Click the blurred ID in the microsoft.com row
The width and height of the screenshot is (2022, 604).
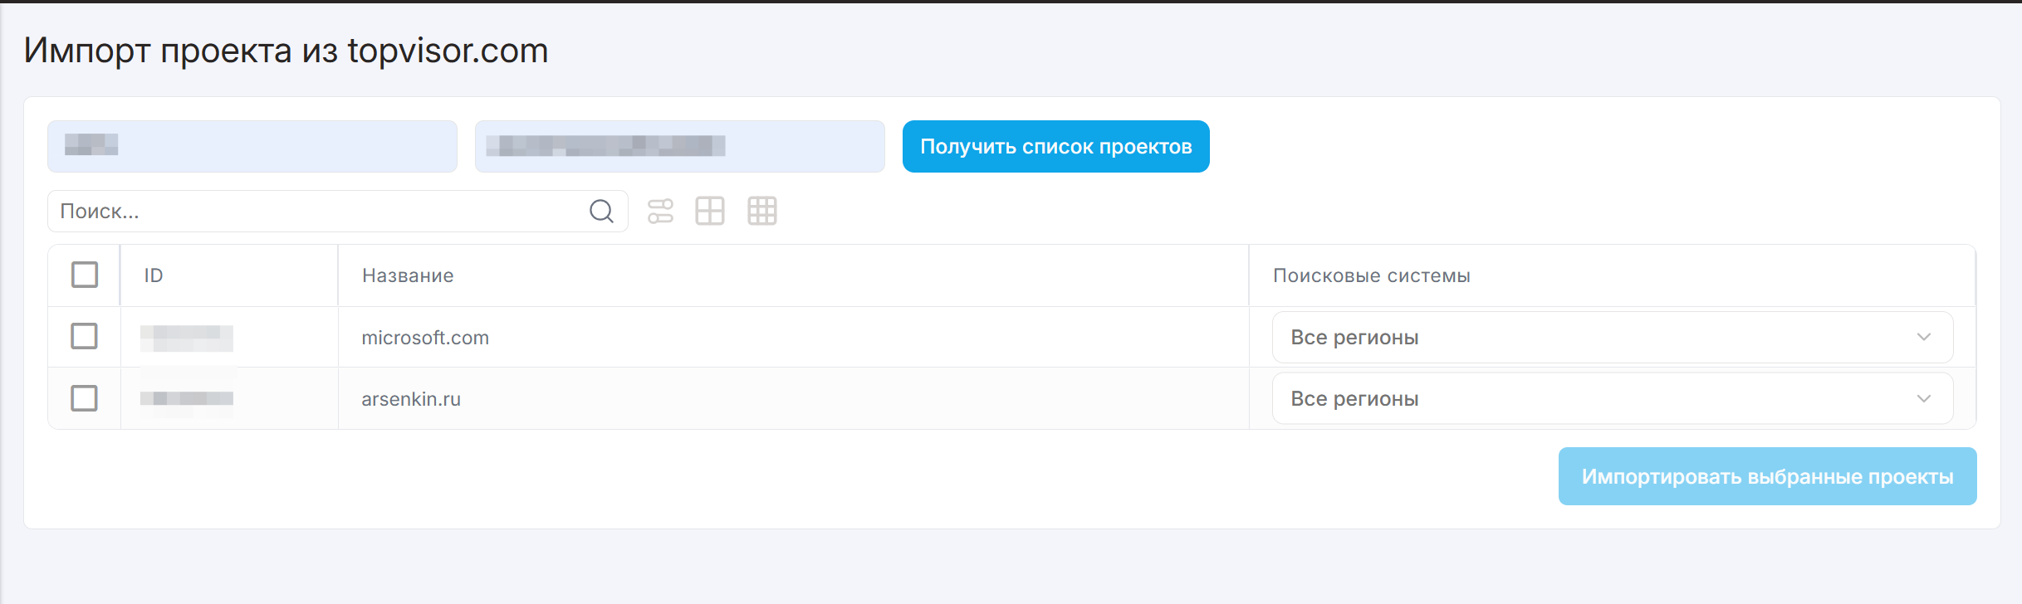pyautogui.click(x=187, y=338)
